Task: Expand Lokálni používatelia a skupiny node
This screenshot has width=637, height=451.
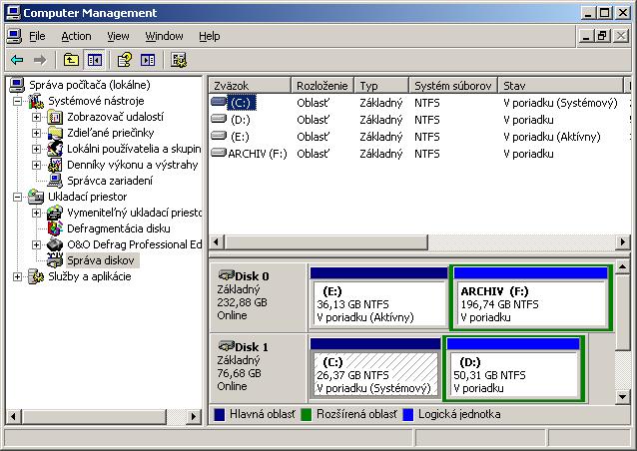Action: click(x=37, y=149)
